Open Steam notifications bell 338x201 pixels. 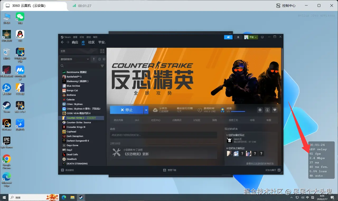pyautogui.click(x=238, y=37)
